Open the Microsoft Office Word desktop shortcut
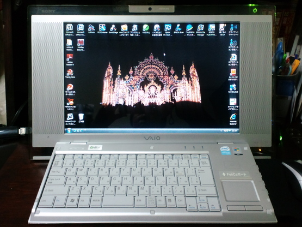This screenshot has height=227, width=302. click(x=81, y=30)
